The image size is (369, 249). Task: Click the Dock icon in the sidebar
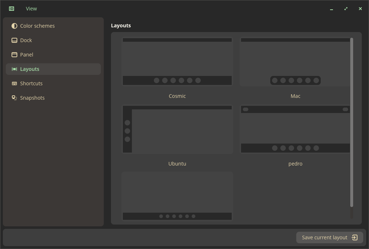14,40
